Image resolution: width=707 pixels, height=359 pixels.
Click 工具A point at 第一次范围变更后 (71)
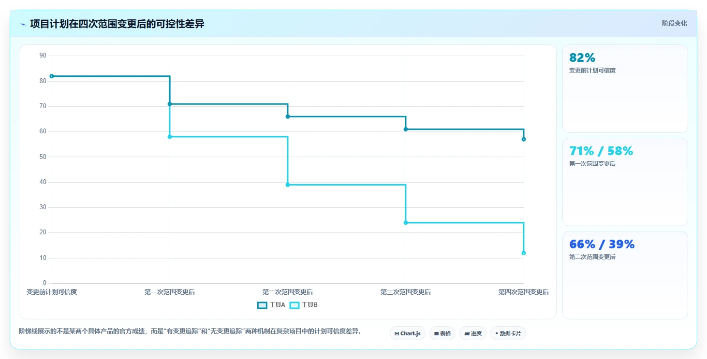[170, 104]
